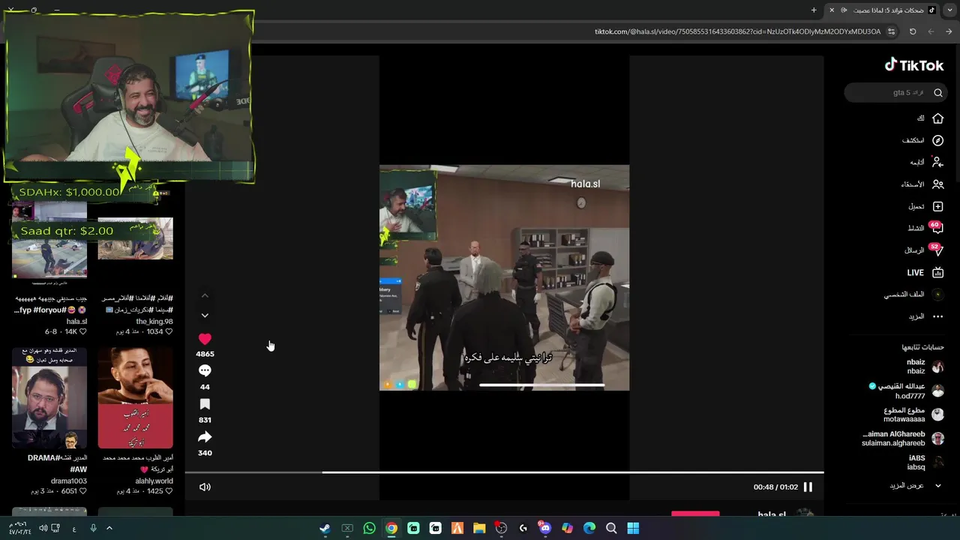
Task: Mute the video volume icon
Action: click(x=205, y=487)
